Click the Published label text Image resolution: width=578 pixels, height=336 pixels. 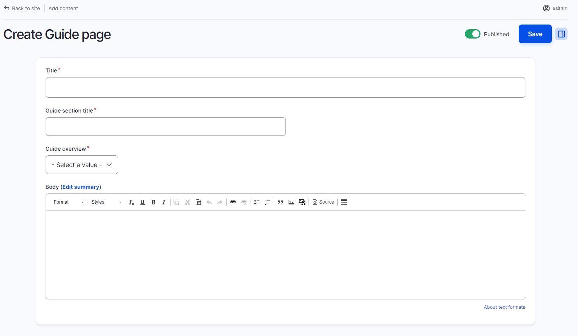(x=496, y=34)
